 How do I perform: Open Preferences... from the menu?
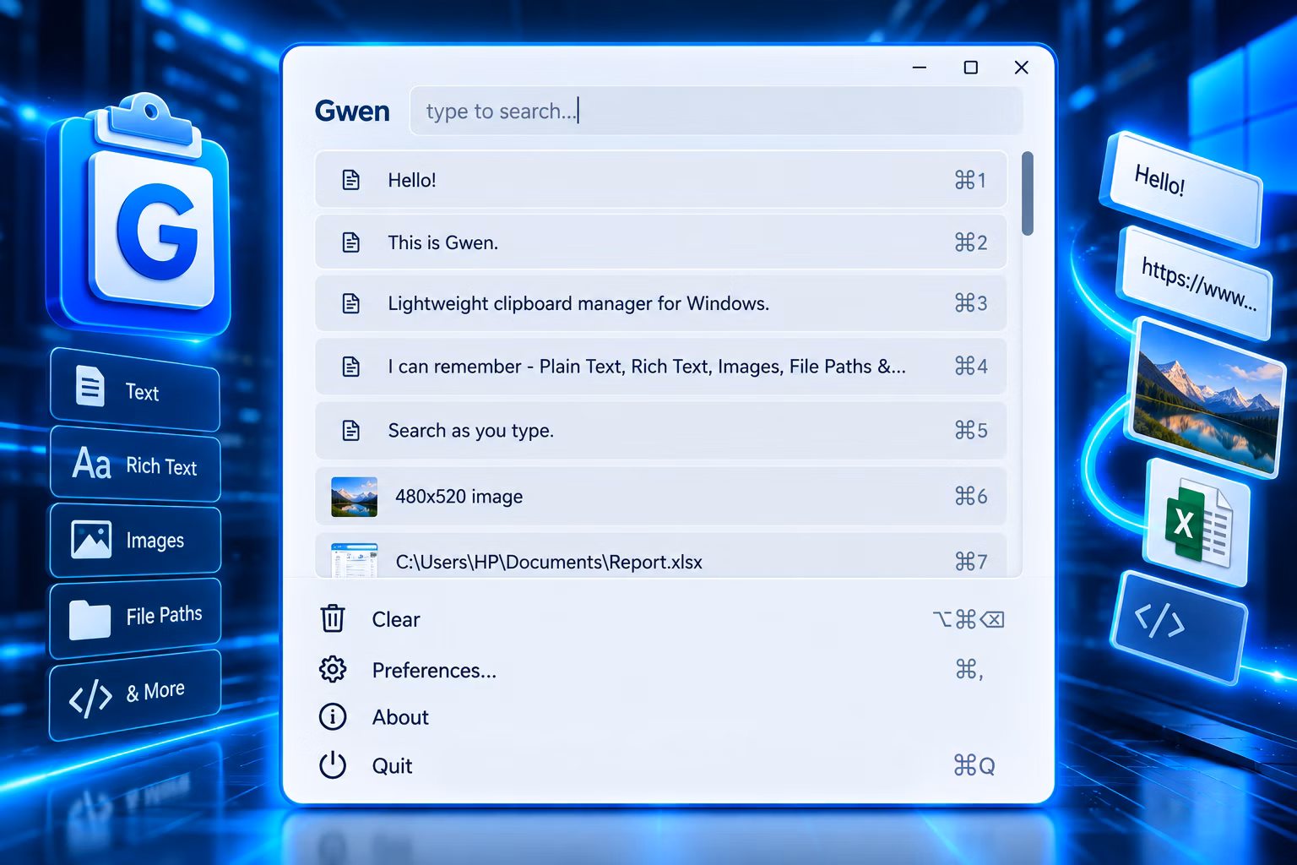661,670
